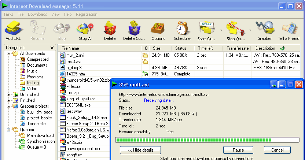This screenshot has height=160, width=305.
Task: Sort by the Description column header
Action: pos(276,48)
